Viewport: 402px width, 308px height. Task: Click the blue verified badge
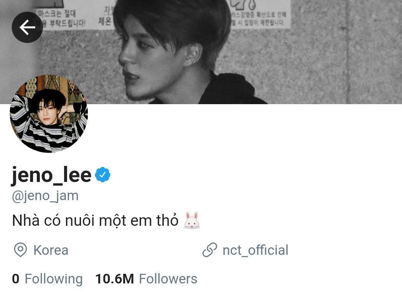click(x=103, y=174)
